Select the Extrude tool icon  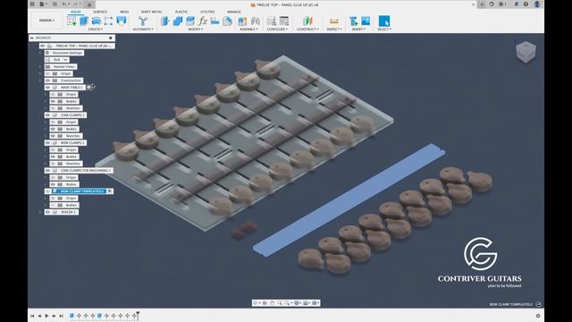tap(84, 21)
